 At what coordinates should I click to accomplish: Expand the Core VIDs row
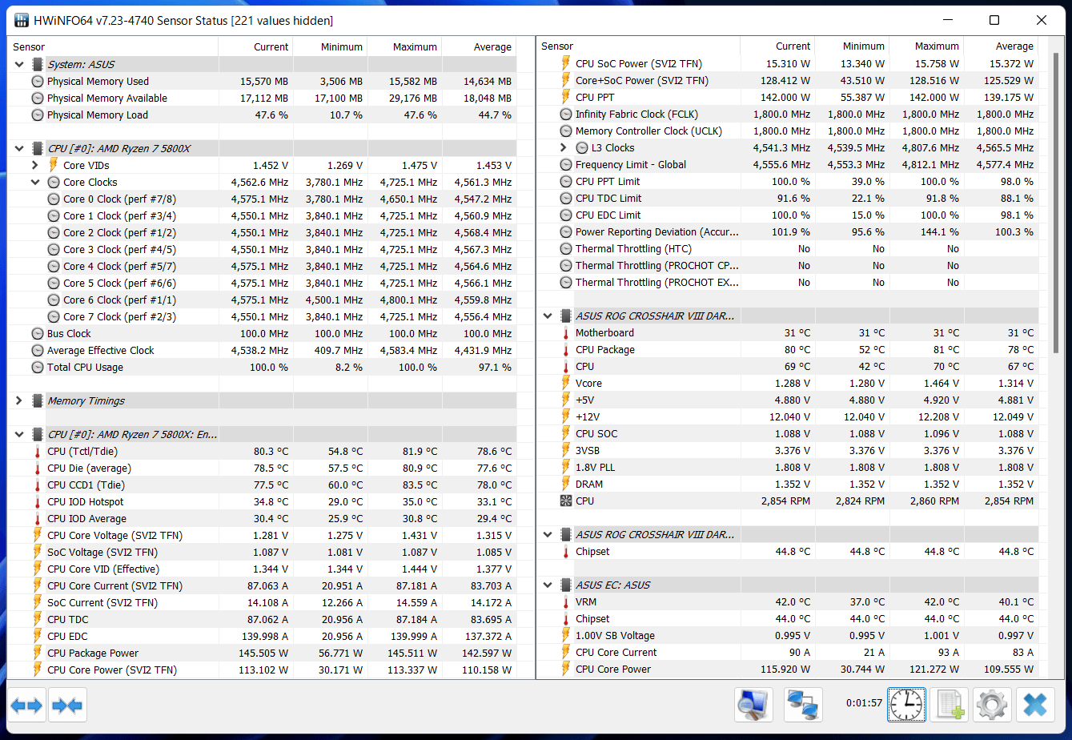click(35, 165)
